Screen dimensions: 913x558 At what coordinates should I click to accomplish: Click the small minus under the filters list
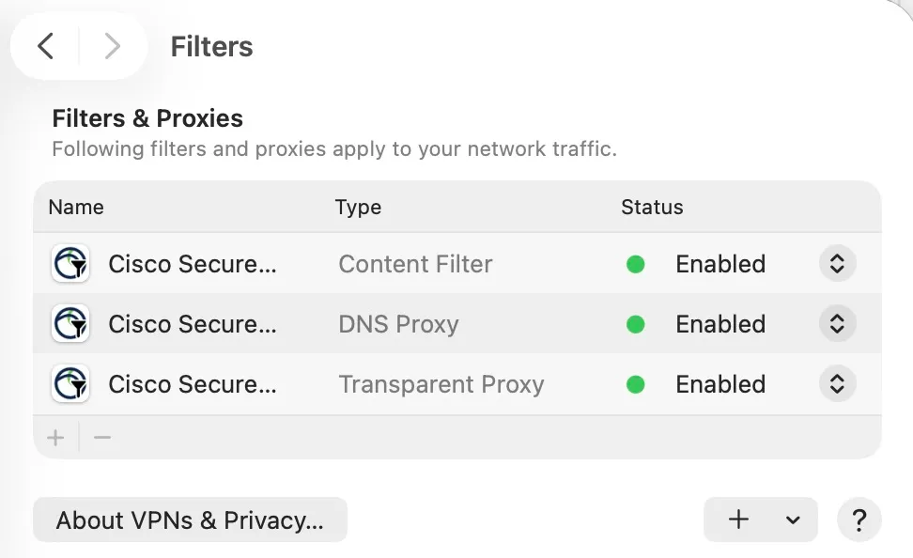click(x=102, y=438)
